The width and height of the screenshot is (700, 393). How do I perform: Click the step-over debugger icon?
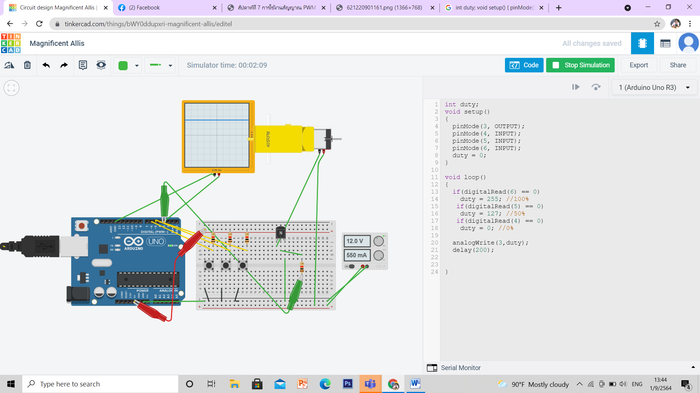(x=596, y=87)
